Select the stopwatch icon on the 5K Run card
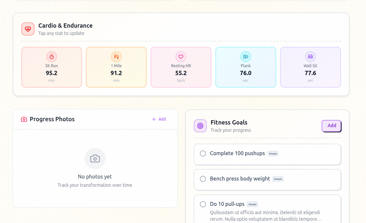The width and height of the screenshot is (366, 223). tap(51, 56)
